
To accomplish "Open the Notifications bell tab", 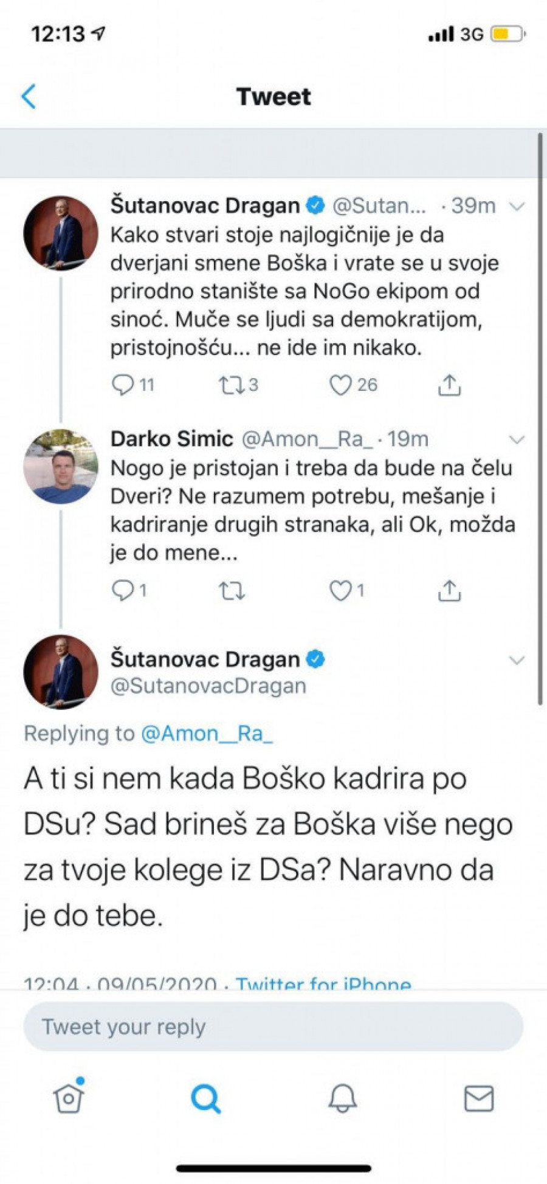I will click(342, 1098).
